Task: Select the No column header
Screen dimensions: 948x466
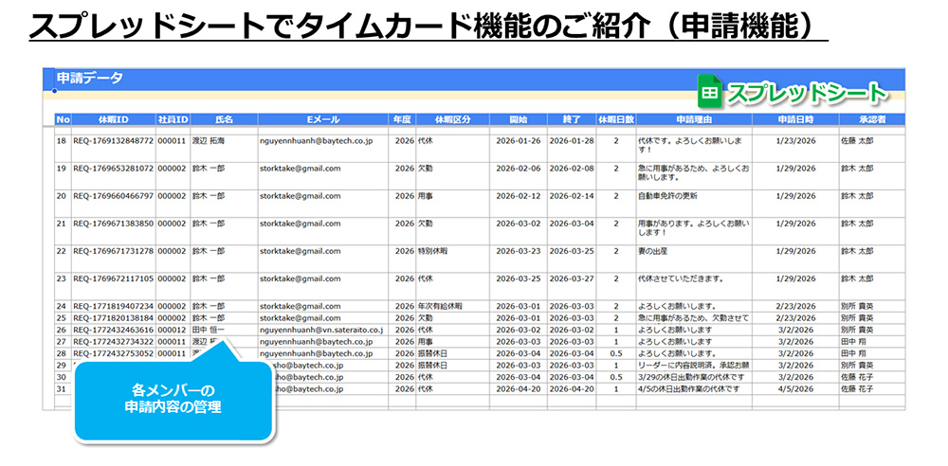Action: pyautogui.click(x=63, y=119)
